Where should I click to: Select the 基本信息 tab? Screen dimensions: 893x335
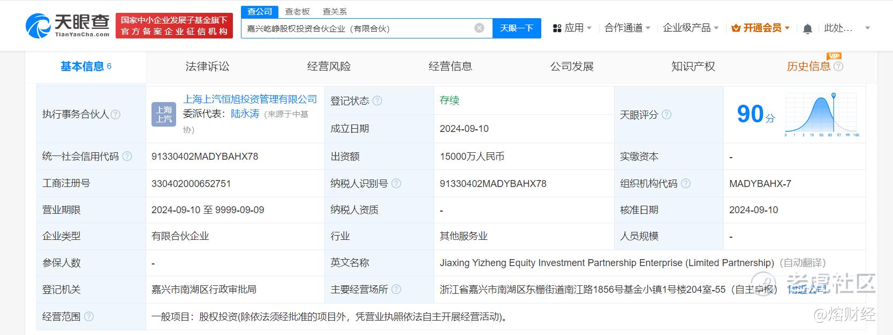(86, 66)
